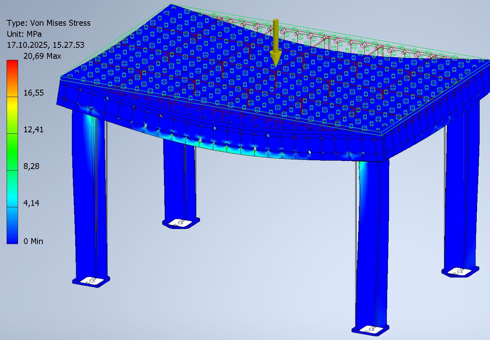Click the "16,55" legend value
Viewport: 490px width, 340px height.
[x=34, y=93]
